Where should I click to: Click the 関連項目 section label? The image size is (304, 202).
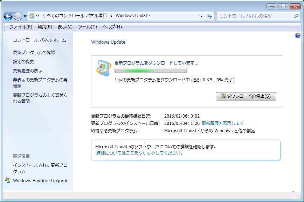click(21, 156)
